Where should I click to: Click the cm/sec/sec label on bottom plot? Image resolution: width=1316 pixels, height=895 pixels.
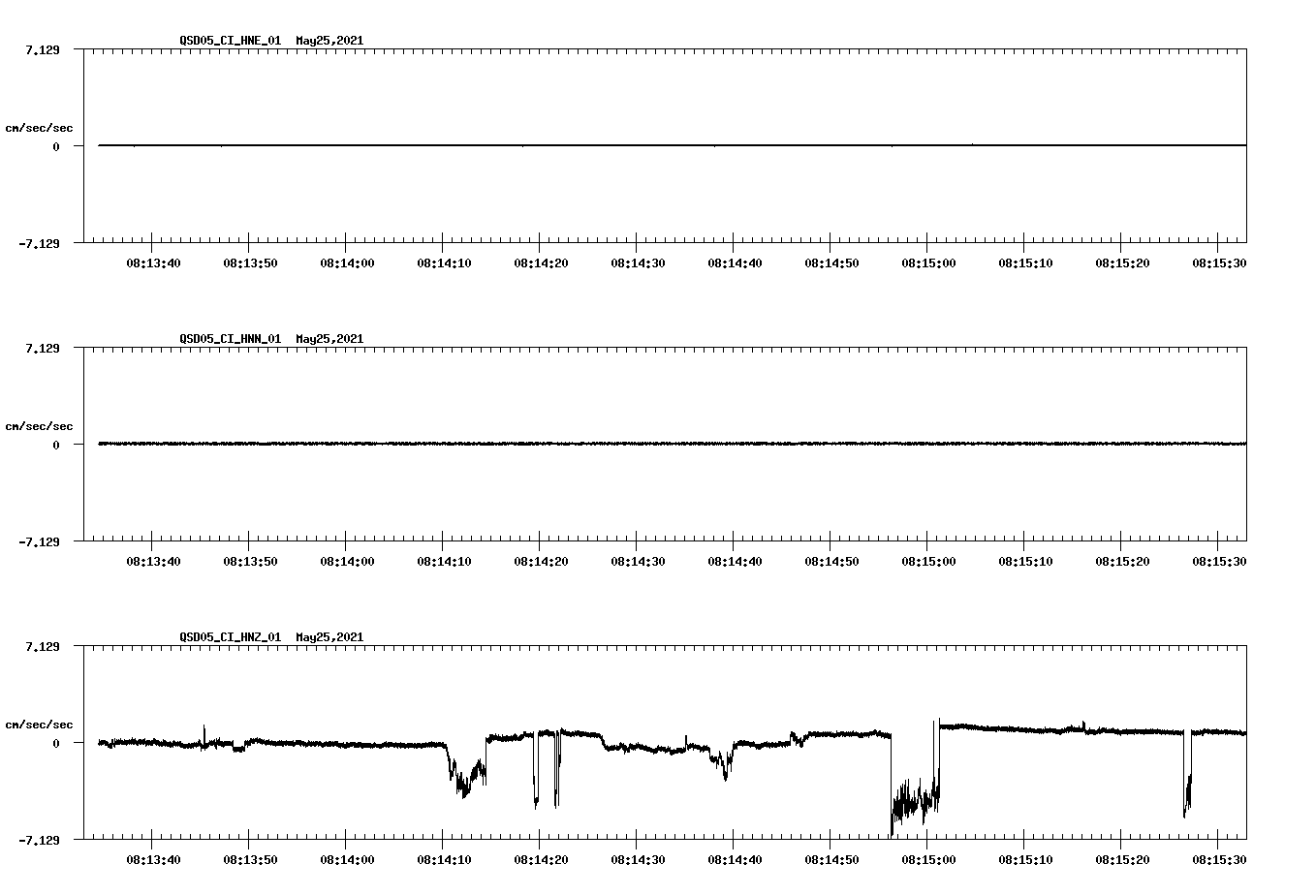point(40,724)
